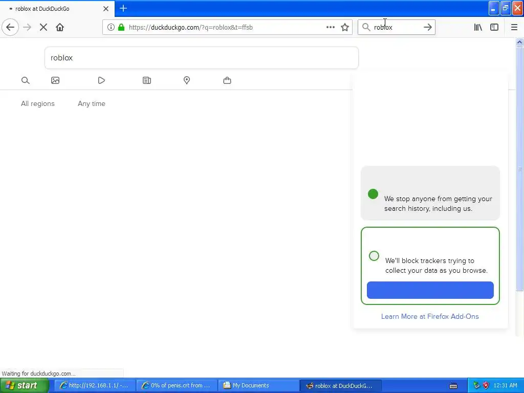The width and height of the screenshot is (524, 393).
Task: Switch to DuckDuckGo Maps pin tab
Action: pos(187,80)
